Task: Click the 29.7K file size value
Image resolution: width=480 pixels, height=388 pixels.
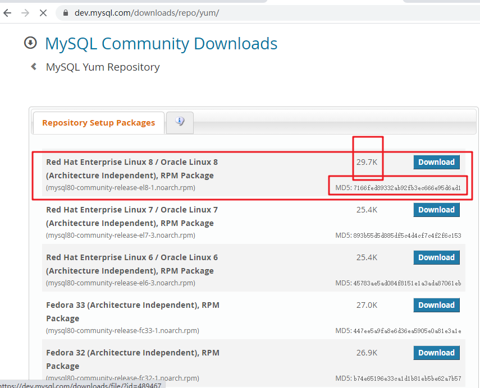Action: pyautogui.click(x=367, y=162)
